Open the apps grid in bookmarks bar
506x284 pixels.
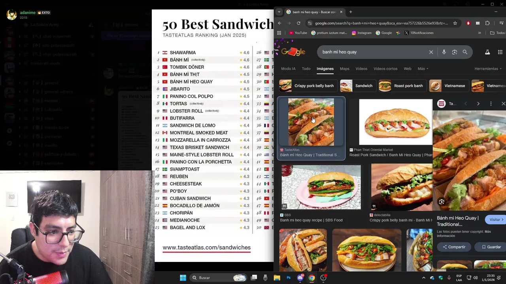pyautogui.click(x=279, y=33)
